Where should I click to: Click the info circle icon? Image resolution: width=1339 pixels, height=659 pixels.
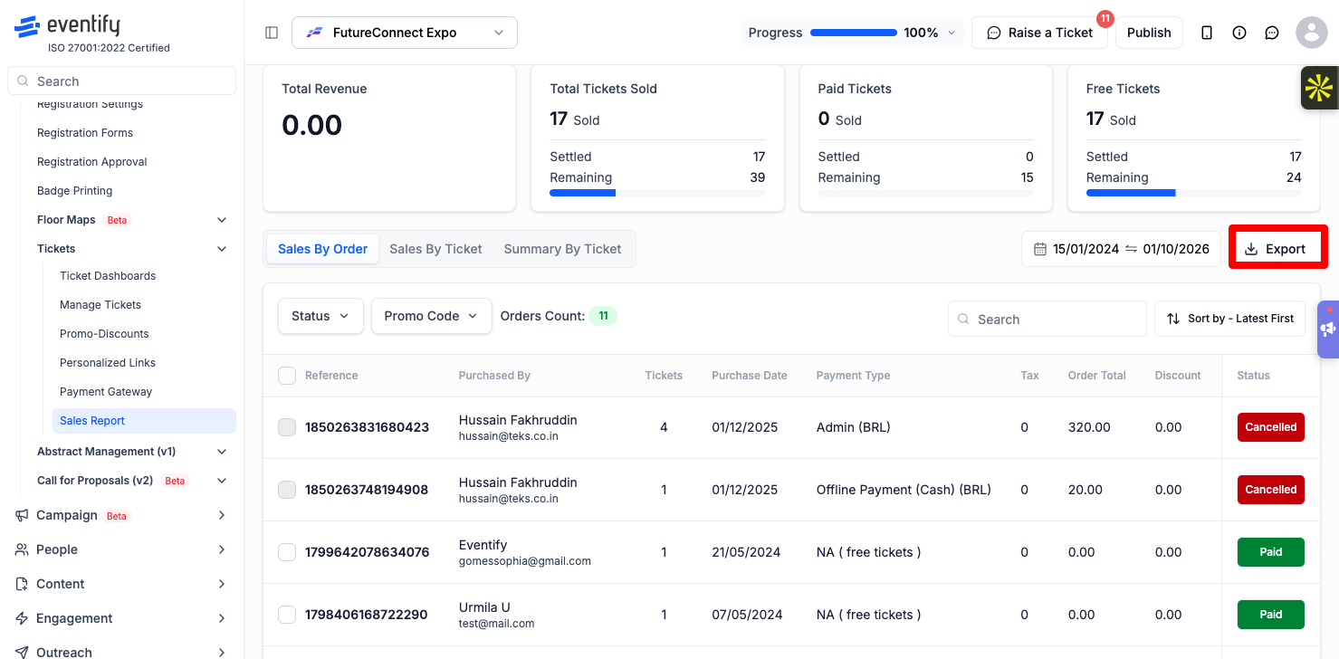click(1239, 33)
